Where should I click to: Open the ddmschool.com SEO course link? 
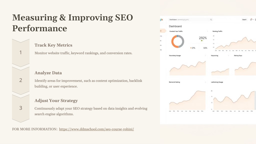pos(96,129)
